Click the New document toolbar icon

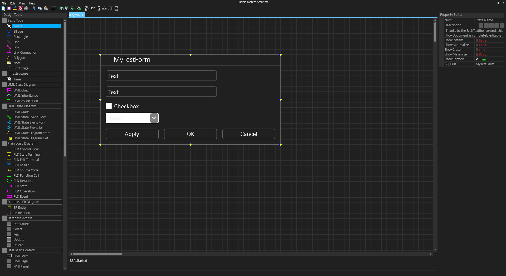3,8
